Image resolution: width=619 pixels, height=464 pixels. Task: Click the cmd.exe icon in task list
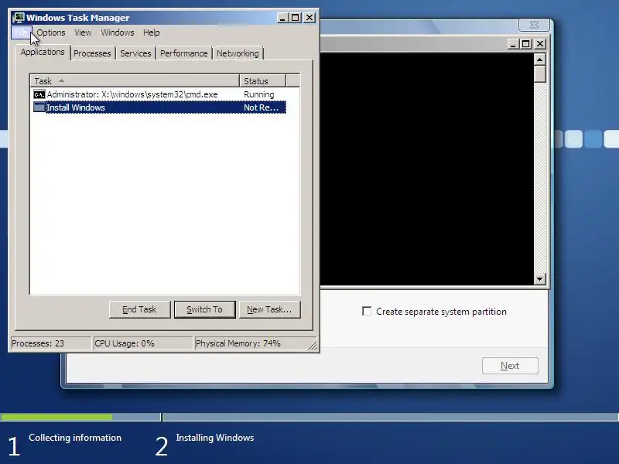click(x=39, y=94)
